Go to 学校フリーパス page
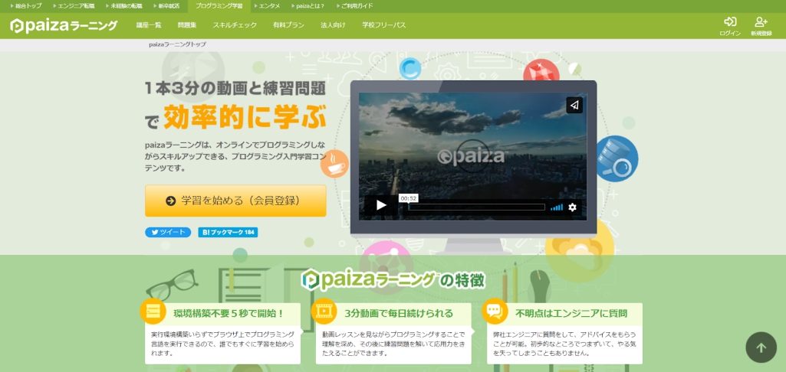This screenshot has width=786, height=372. point(384,25)
